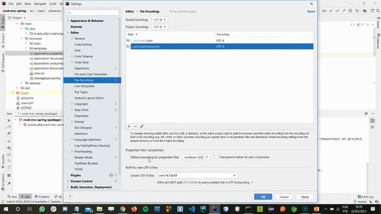This screenshot has height=214, width=381.
Task: Click the Git update project icon
Action: pos(331,11)
